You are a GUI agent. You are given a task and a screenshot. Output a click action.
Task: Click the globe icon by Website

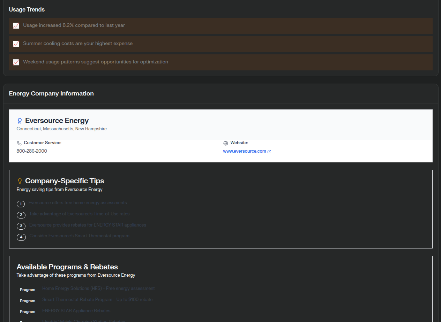pos(226,143)
